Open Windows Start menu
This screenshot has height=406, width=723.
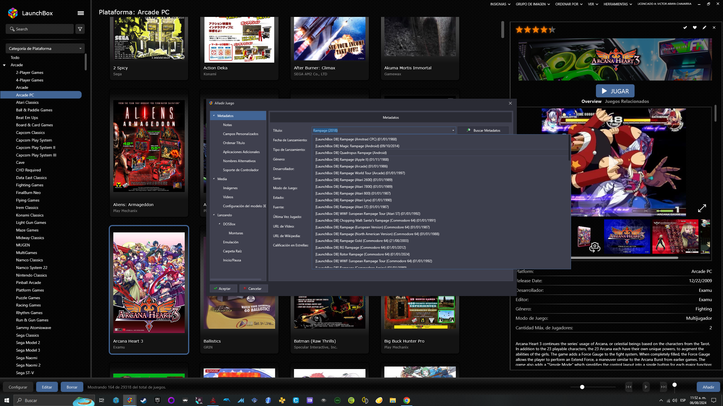7,400
